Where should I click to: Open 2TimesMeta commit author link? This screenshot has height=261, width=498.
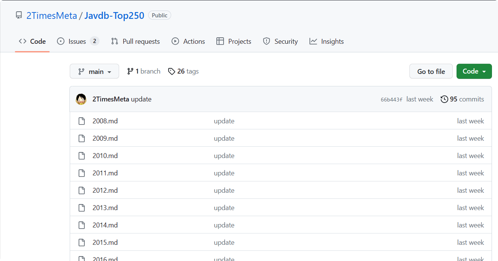[111, 99]
